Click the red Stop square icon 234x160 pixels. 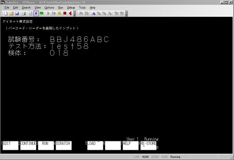(x=65, y=13)
